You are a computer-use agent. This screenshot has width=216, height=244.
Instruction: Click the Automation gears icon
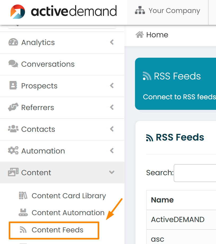pos(13,150)
